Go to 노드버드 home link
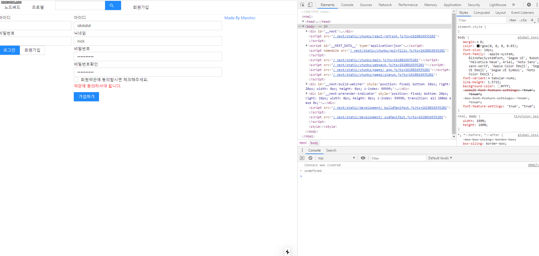 pos(12,7)
